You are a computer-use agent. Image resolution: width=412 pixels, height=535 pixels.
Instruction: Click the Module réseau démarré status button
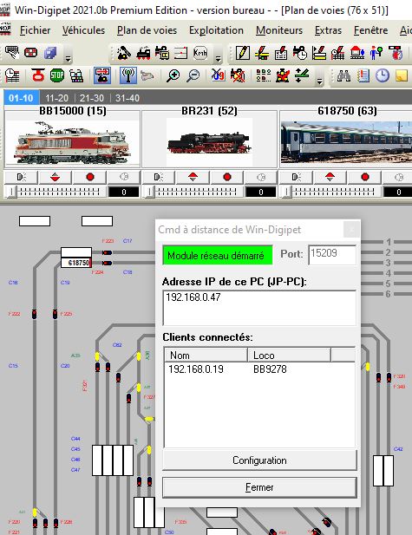click(x=218, y=255)
